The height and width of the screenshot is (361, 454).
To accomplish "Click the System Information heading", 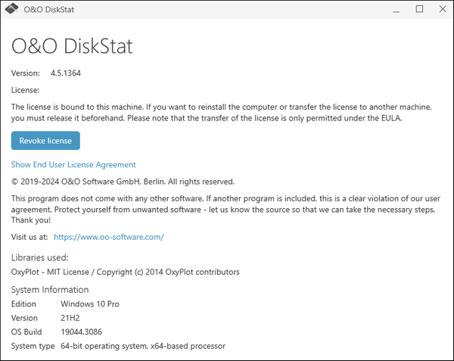I will tap(50, 290).
